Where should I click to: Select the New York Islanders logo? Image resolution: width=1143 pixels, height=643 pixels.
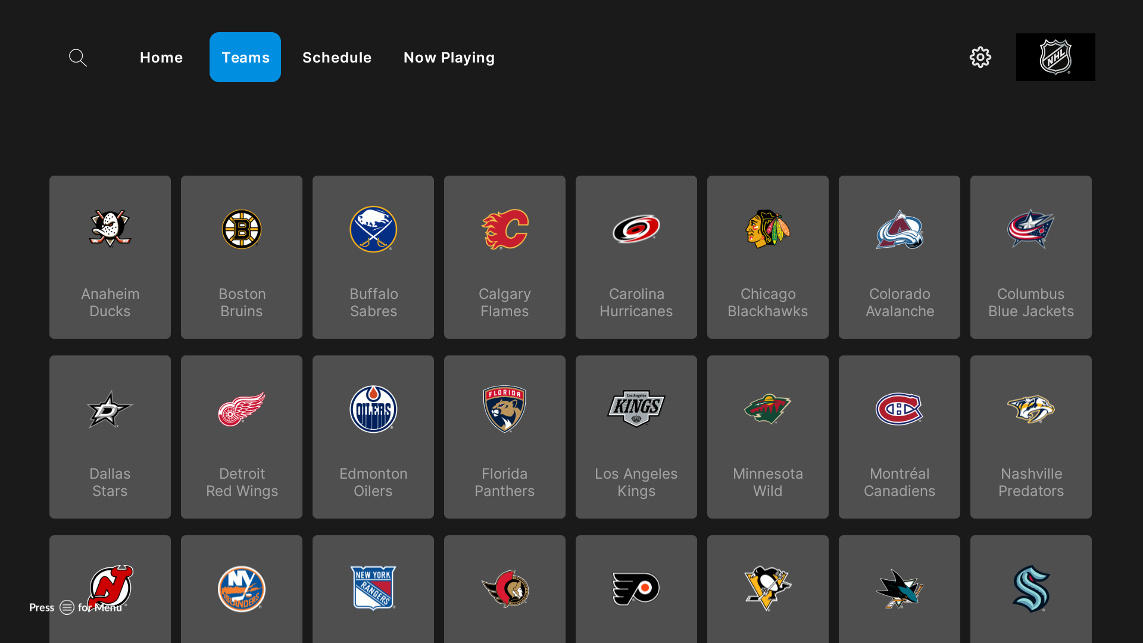pos(241,589)
